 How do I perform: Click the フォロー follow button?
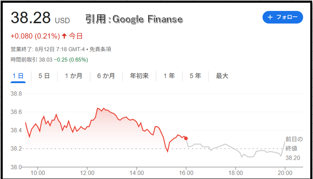point(283,17)
